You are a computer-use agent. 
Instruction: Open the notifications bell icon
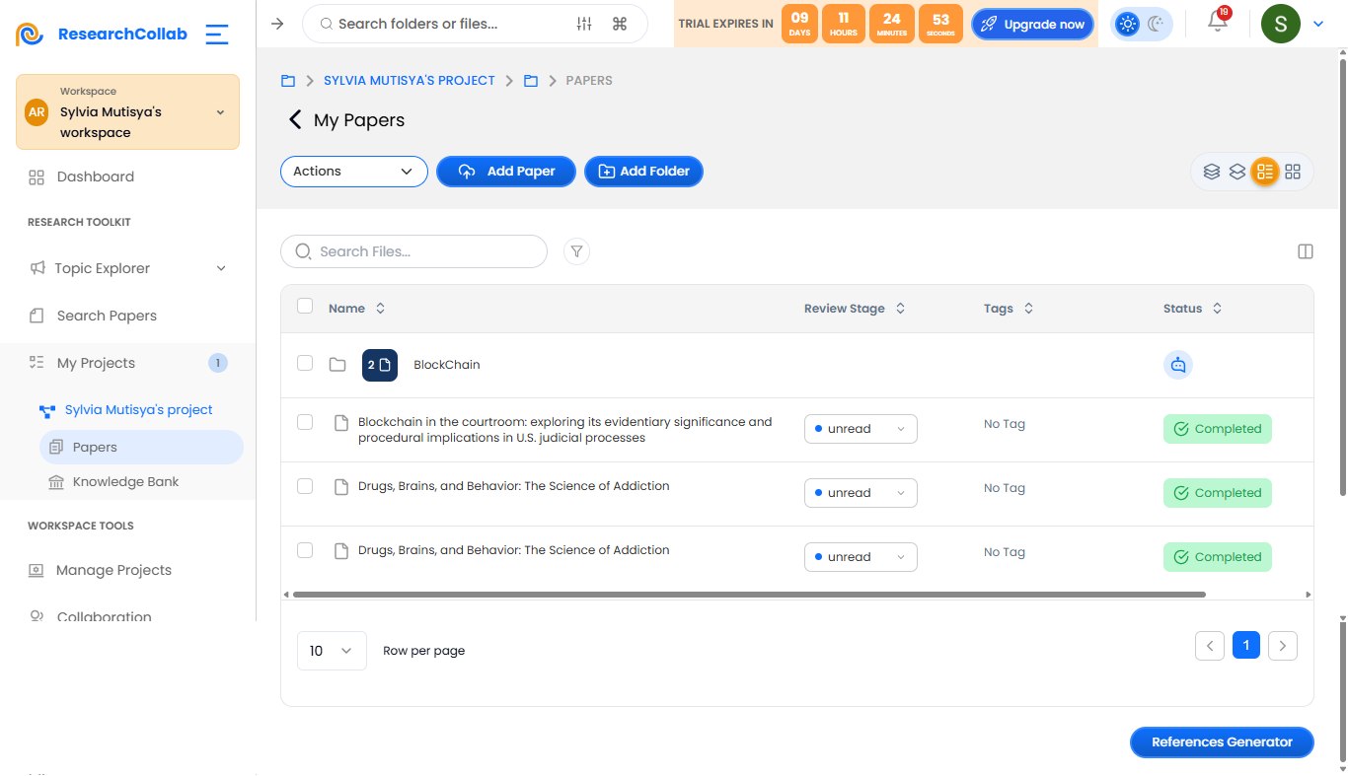pyautogui.click(x=1218, y=22)
